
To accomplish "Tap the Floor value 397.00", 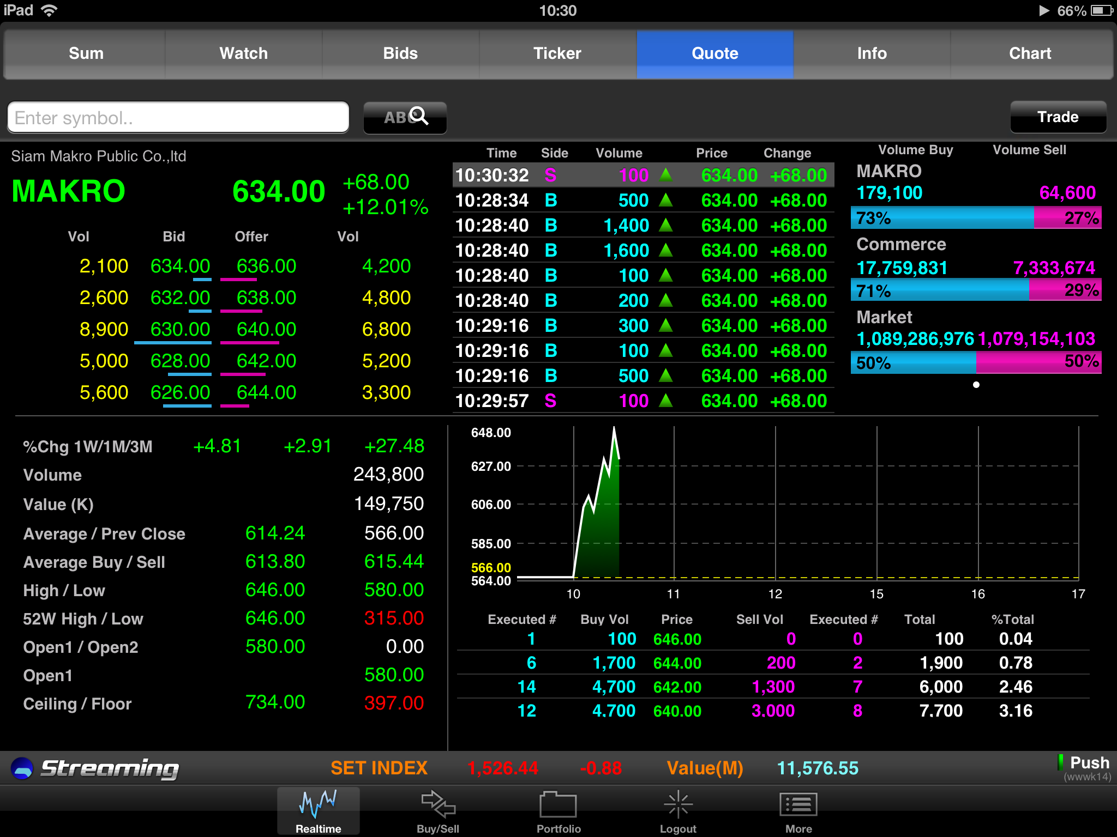I will pyautogui.click(x=394, y=703).
